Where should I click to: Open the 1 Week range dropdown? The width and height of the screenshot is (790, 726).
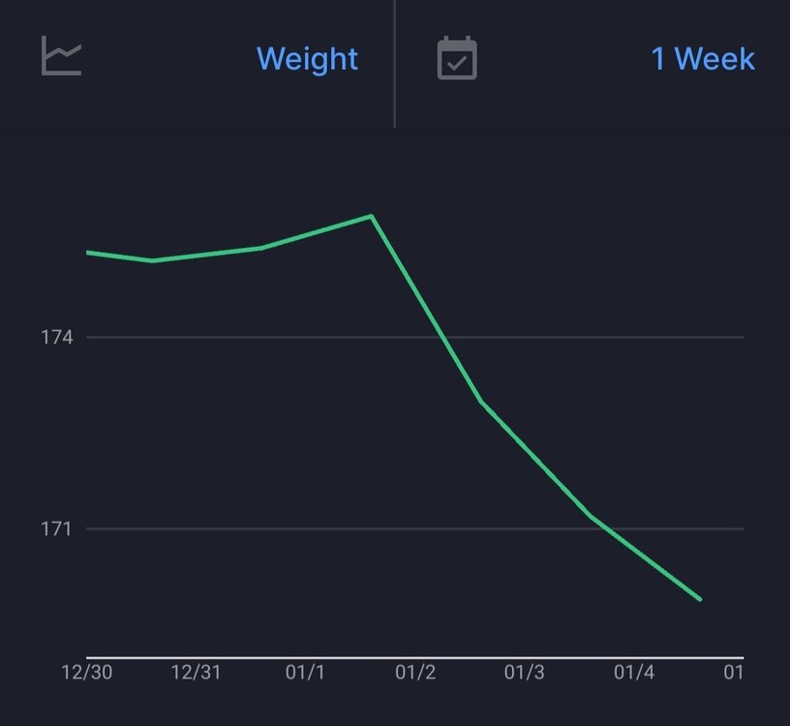pos(702,59)
